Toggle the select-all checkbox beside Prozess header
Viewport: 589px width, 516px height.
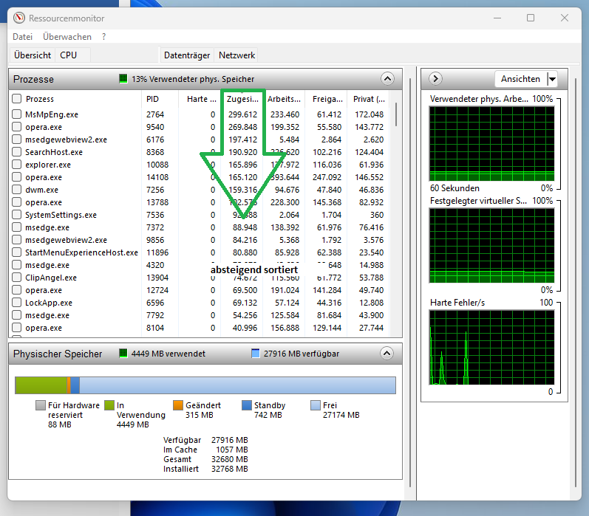coord(16,99)
